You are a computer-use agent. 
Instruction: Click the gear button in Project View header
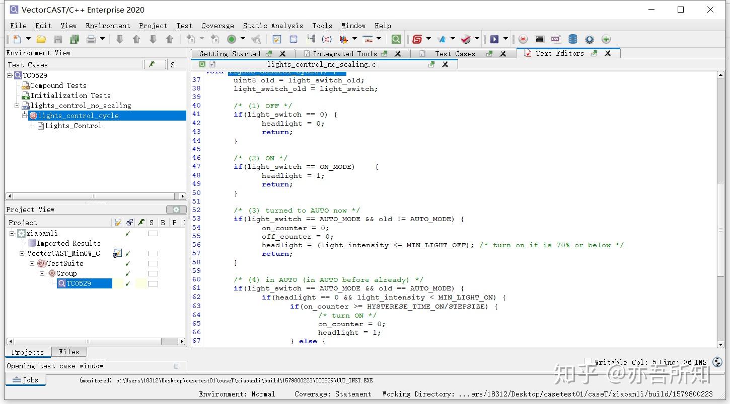176,210
